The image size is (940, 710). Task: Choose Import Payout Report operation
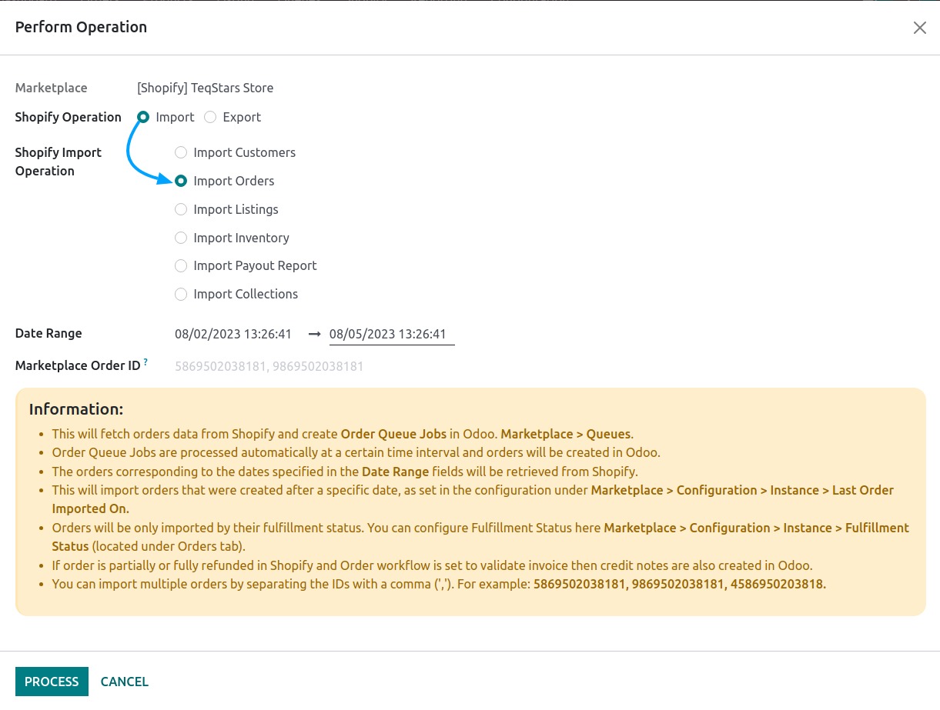click(x=181, y=265)
